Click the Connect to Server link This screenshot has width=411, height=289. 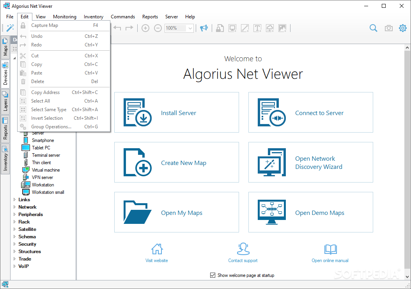pyautogui.click(x=319, y=113)
